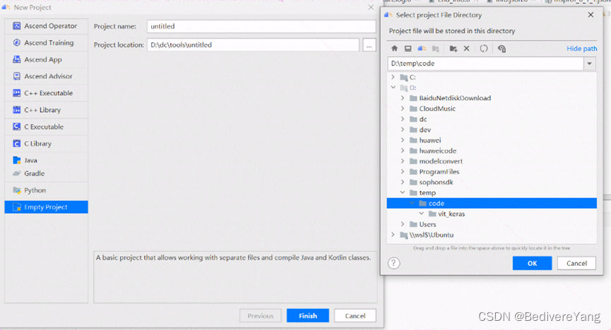Screen dimensions: 611x330
Task: Select Empty Project type
Action: (47, 207)
